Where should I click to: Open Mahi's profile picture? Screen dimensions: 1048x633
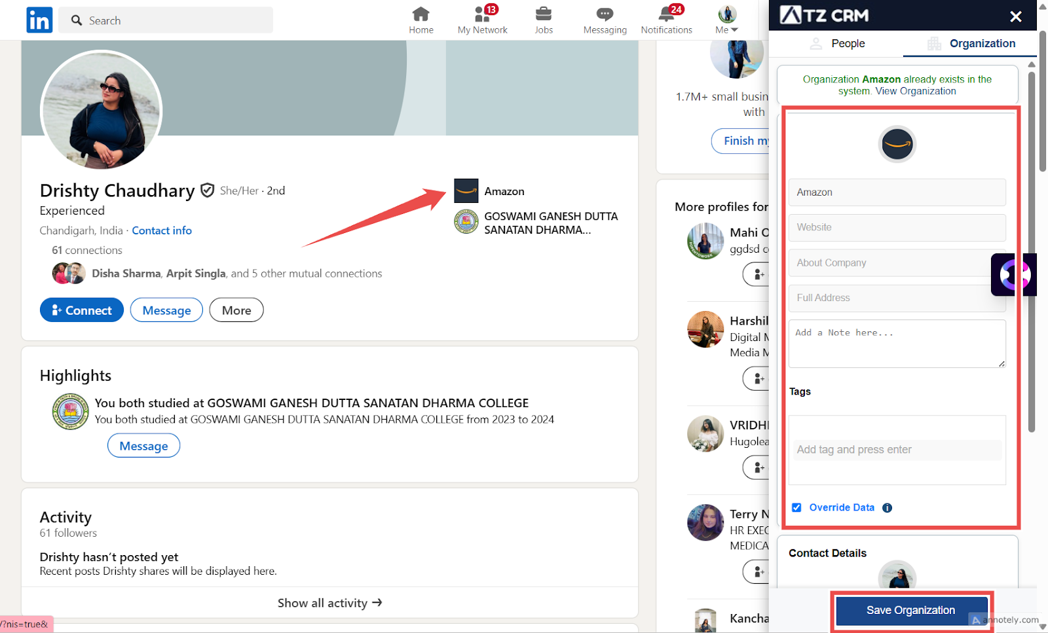705,241
